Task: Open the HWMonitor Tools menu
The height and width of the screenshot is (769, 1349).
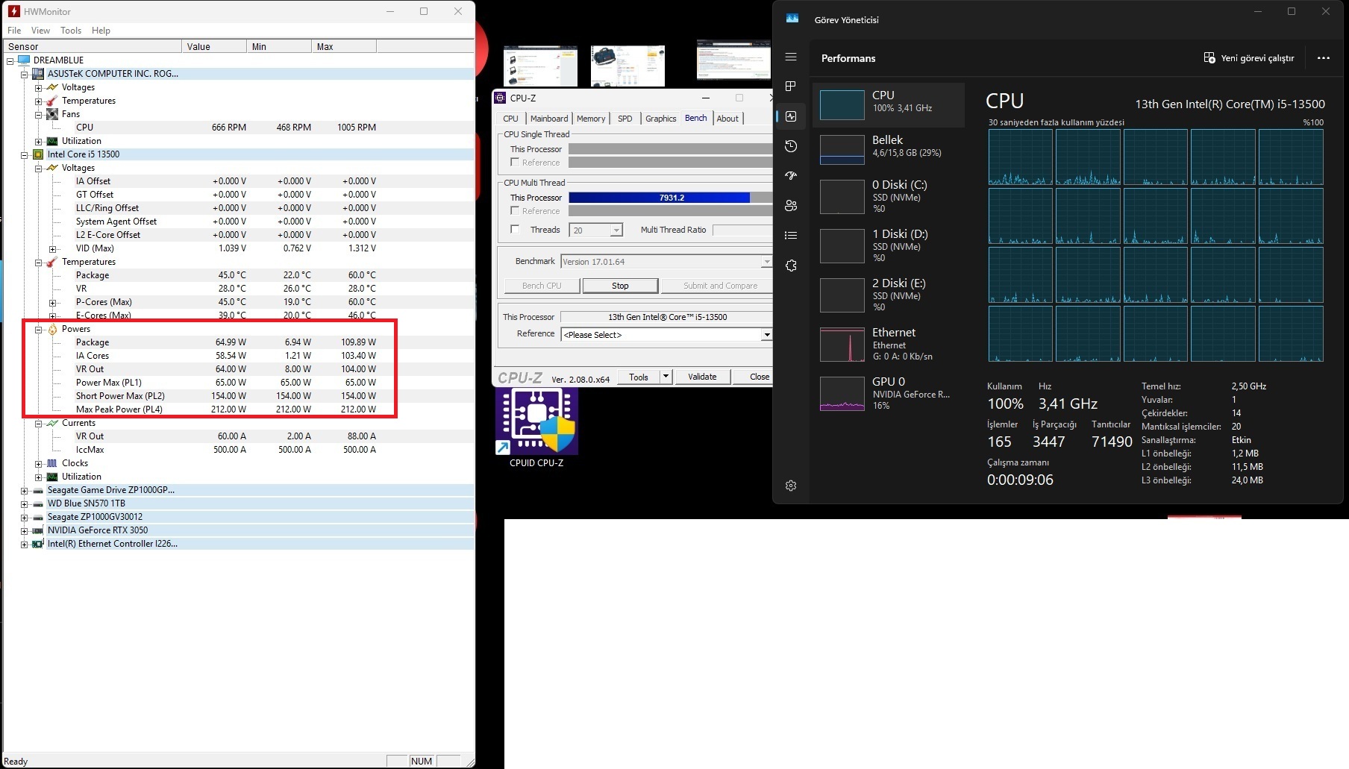Action: (x=71, y=31)
